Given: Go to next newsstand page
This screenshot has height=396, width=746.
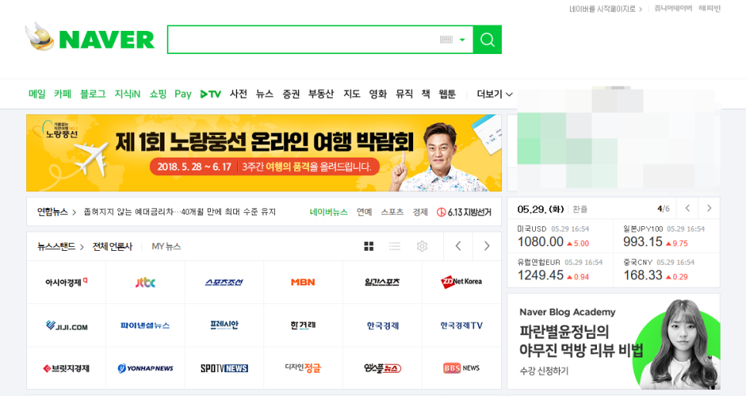Looking at the screenshot, I should (487, 246).
